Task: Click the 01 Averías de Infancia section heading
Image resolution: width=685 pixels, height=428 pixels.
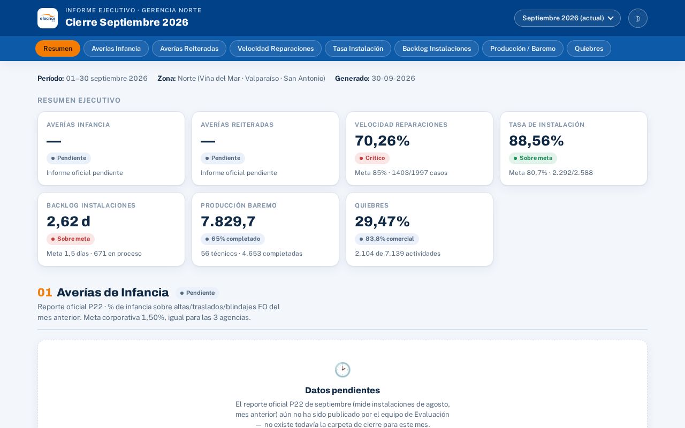Action: pos(103,293)
